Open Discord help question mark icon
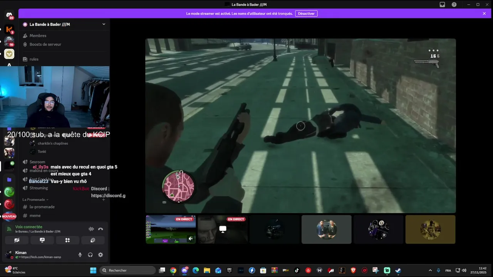This screenshot has height=277, width=493. click(454, 5)
